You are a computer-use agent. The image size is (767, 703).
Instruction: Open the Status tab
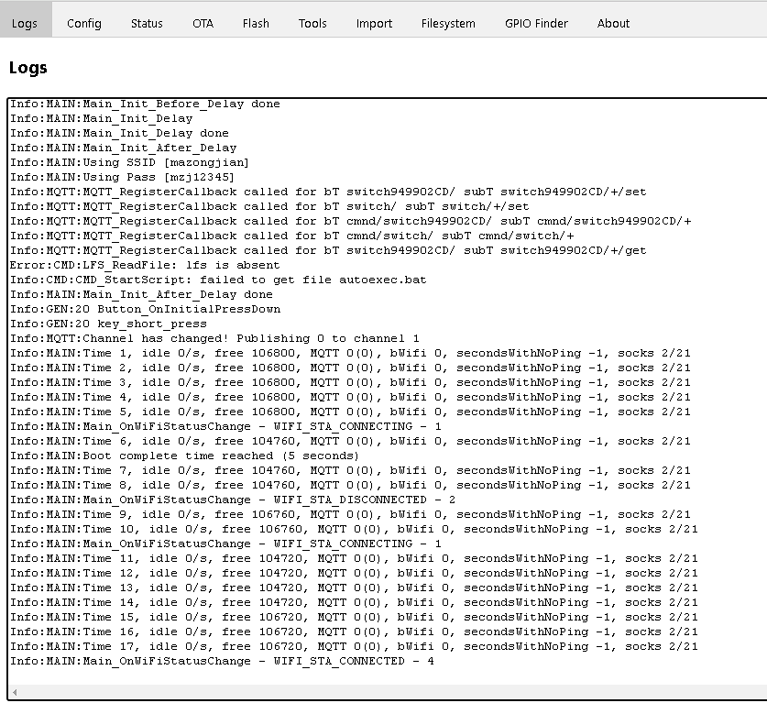pyautogui.click(x=147, y=24)
